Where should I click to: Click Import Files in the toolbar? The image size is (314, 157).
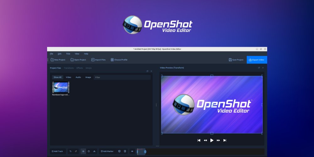(98, 60)
